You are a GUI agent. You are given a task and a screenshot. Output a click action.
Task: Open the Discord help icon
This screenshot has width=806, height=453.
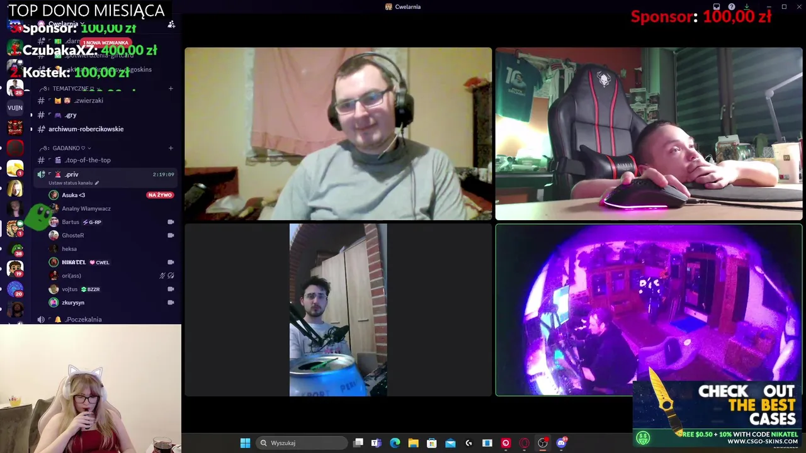732,7
